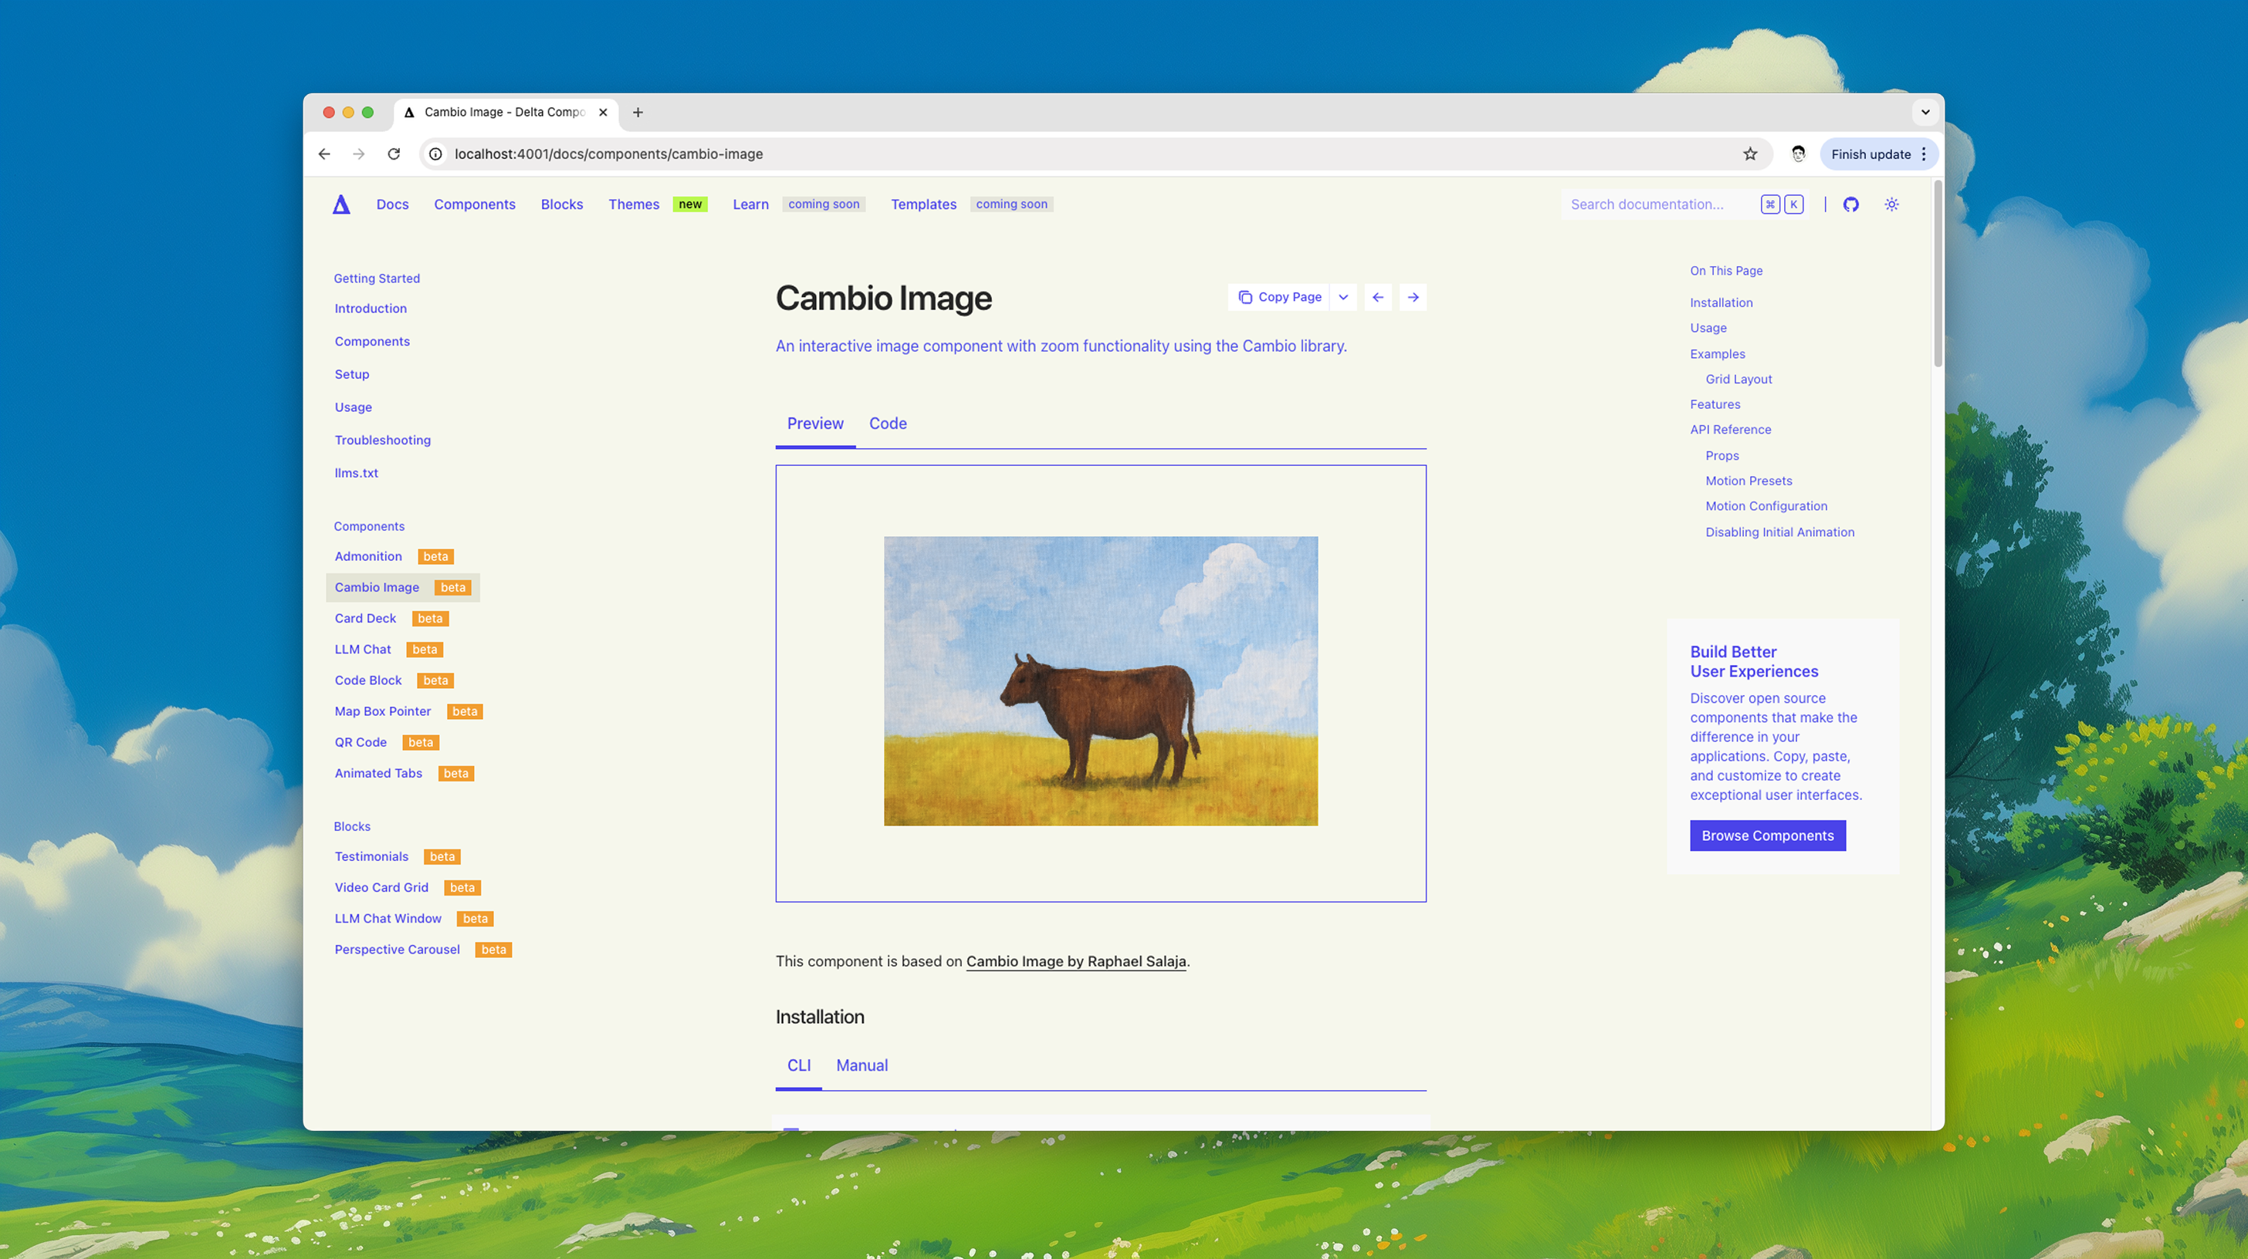2248x1259 pixels.
Task: Jump to API Reference section
Action: 1731,430
